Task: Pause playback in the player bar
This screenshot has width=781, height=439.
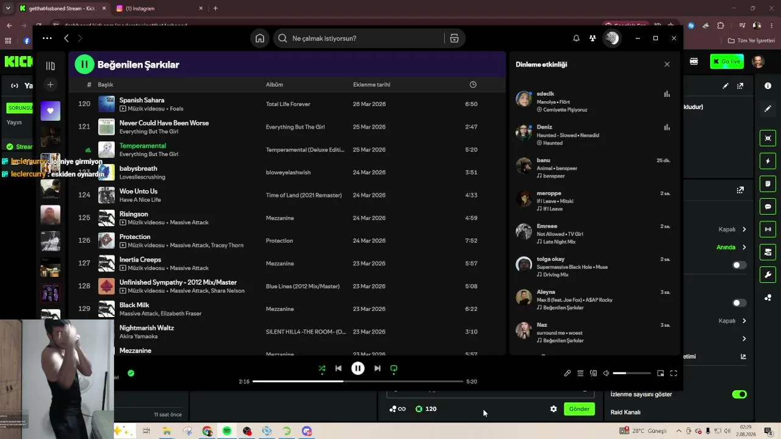Action: point(358,368)
